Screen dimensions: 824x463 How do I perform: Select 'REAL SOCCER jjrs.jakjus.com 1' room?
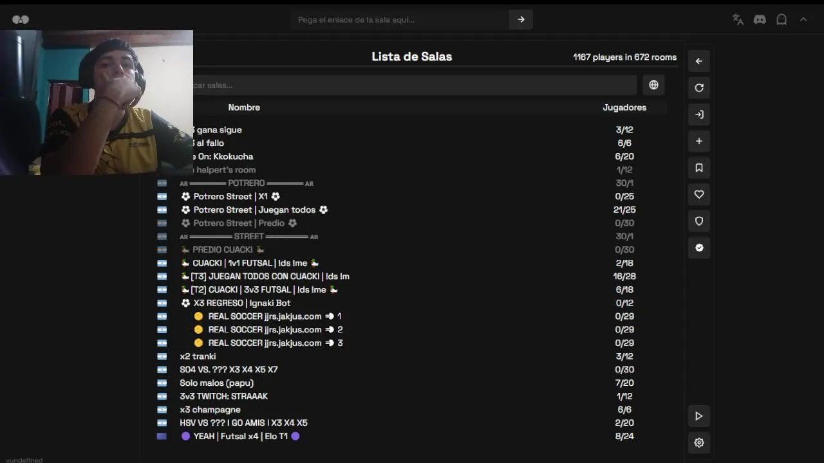412,316
